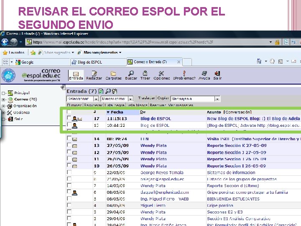
Task: Select Principal in the sidebar tree
Action: tap(22, 93)
